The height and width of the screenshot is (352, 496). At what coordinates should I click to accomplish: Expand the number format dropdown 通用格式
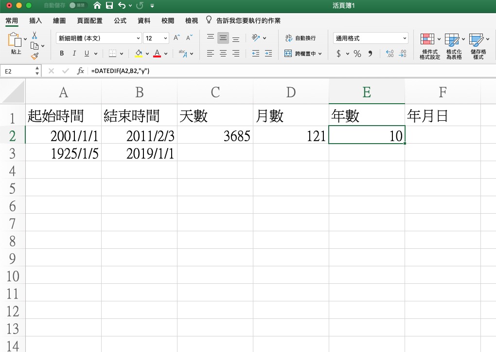(x=371, y=38)
